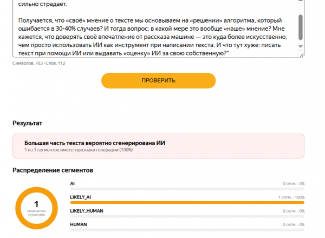This screenshot has width=325, height=238.
Task: Click the '1 сегм. - 100%' value
Action: (291, 197)
